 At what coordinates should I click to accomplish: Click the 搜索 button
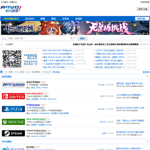tap(82, 38)
